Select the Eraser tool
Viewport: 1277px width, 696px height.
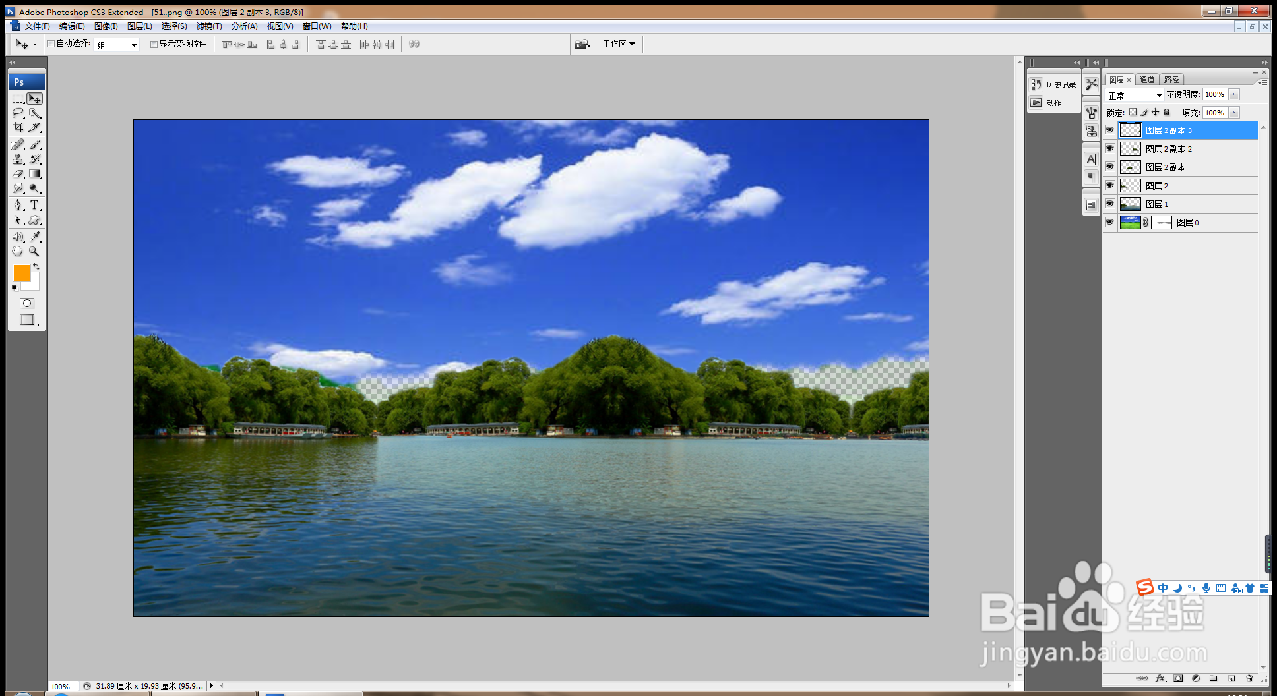18,174
